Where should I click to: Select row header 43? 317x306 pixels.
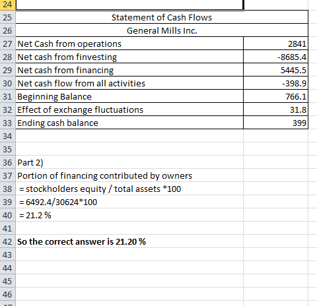[7, 255]
